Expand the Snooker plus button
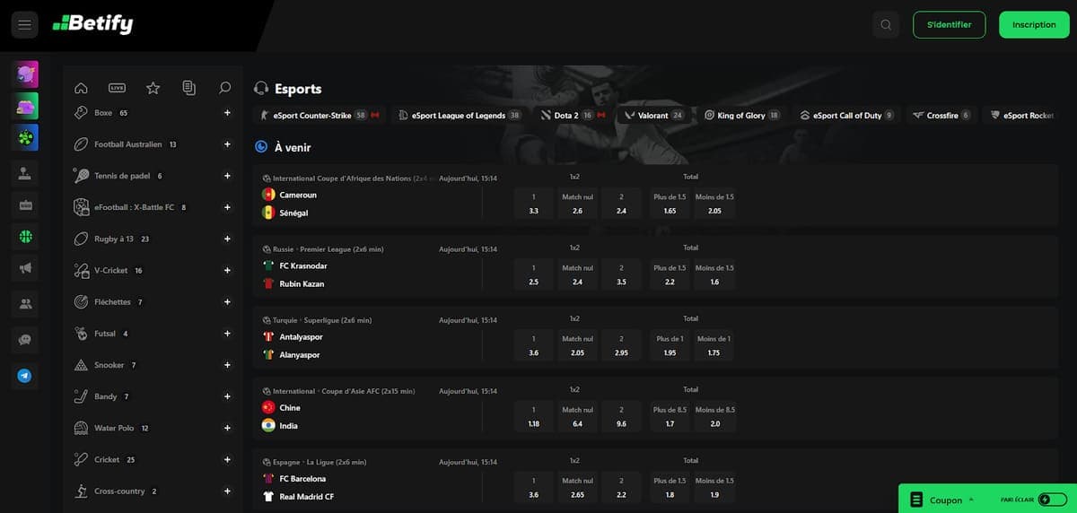Screen dimensions: 1077x513 (227, 365)
